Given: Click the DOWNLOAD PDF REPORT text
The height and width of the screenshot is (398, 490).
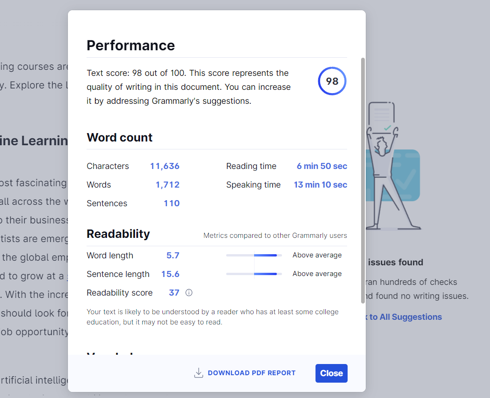Looking at the screenshot, I should [251, 373].
